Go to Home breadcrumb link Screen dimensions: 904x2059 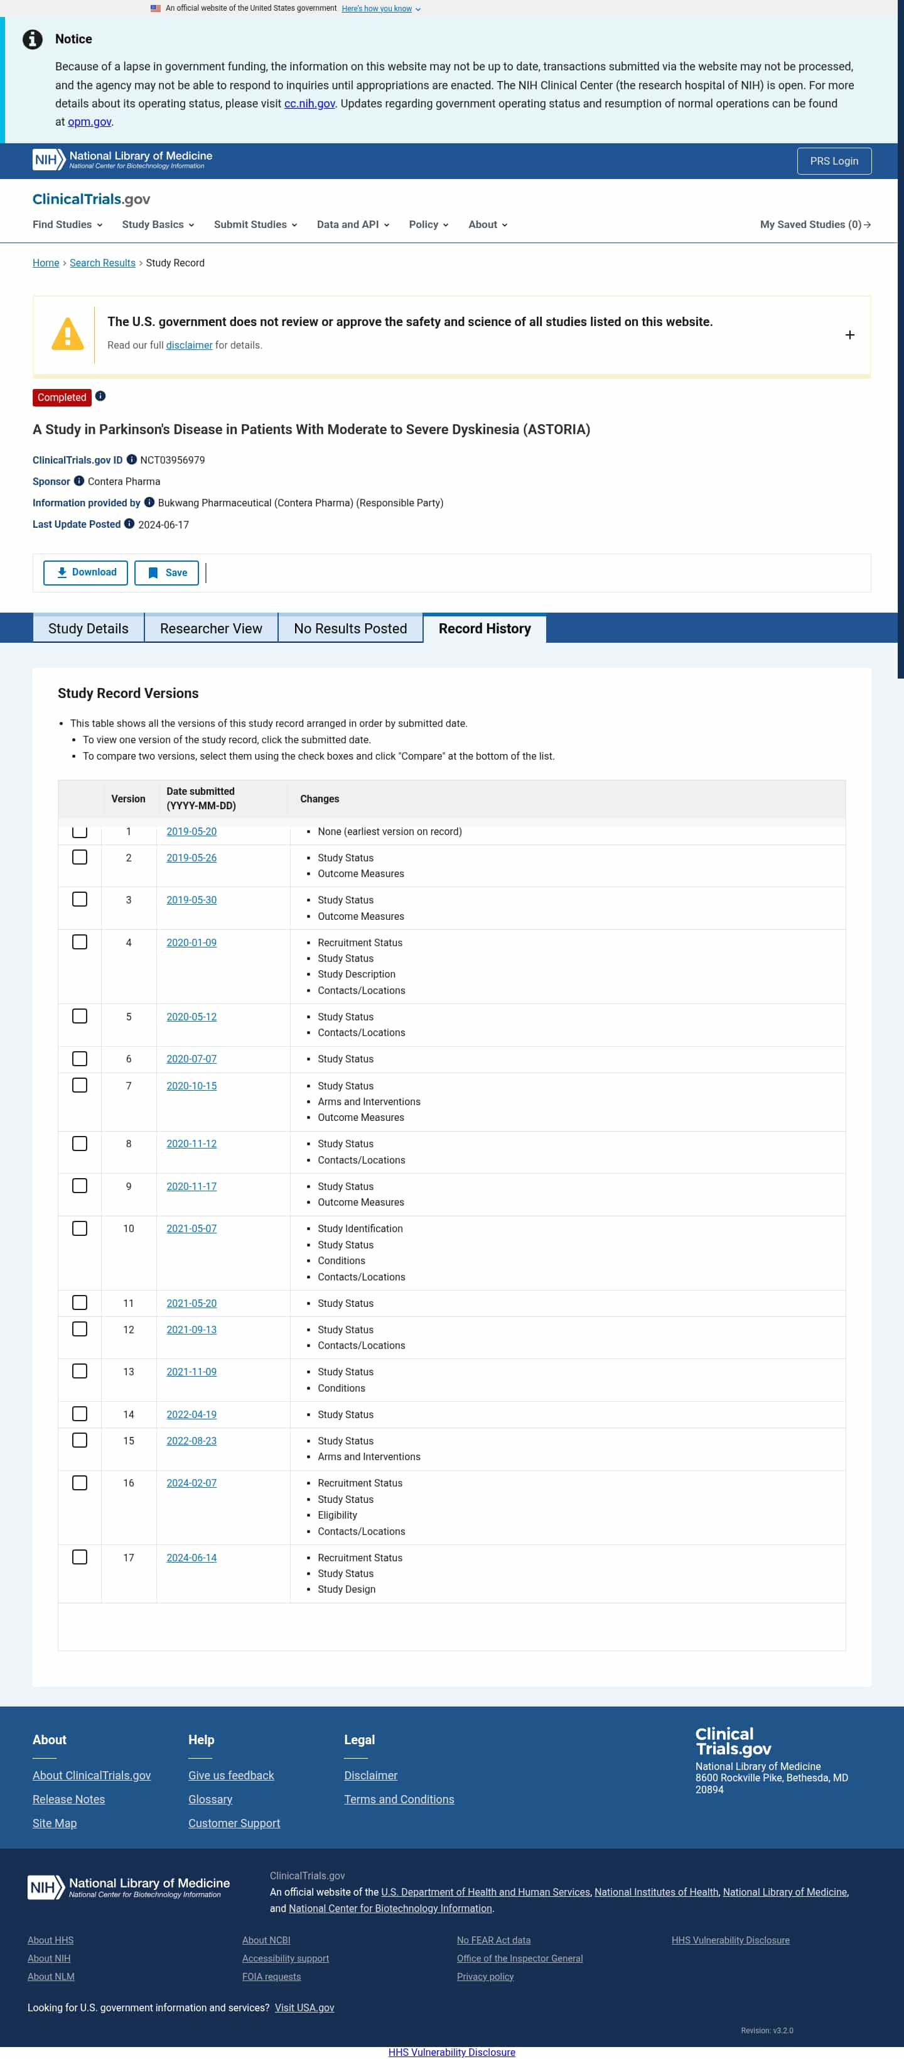coord(46,263)
